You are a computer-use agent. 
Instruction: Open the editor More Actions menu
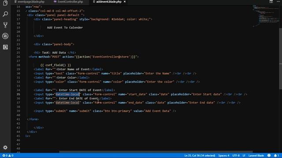278,2
